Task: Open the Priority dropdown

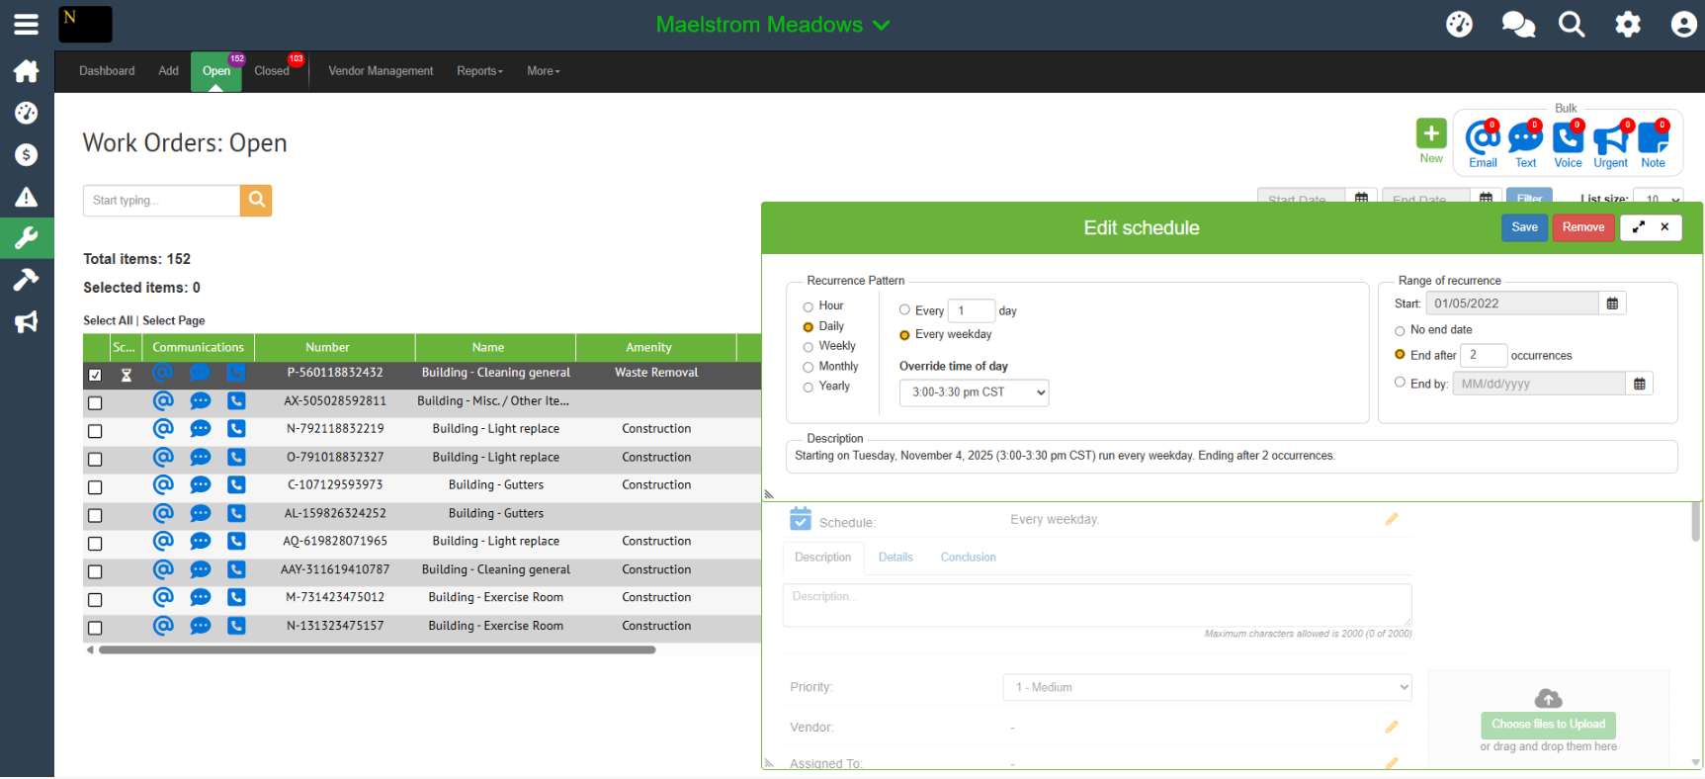Action: pos(1207,687)
